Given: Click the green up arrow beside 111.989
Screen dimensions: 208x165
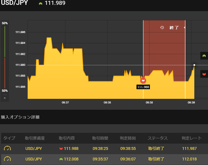Looking at the screenshot, I should [41, 3].
